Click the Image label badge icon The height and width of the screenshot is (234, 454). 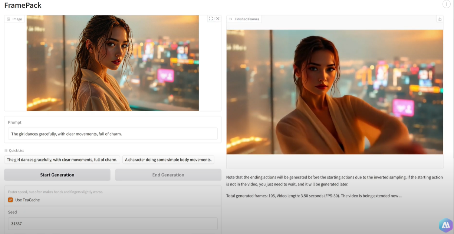[9, 19]
